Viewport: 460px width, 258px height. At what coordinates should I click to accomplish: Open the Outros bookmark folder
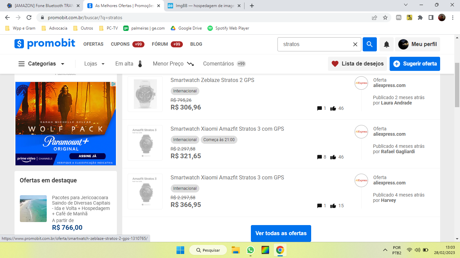tap(83, 28)
